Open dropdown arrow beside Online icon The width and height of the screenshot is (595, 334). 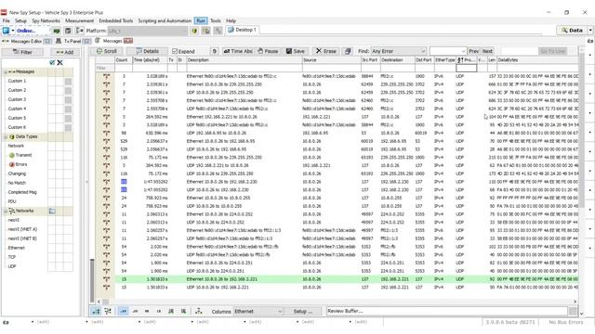click(12, 31)
